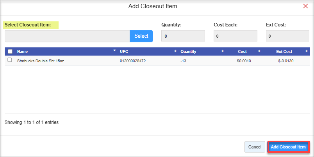The height and width of the screenshot is (157, 314).
Task: Cancel the closeout item dialog
Action: point(255,147)
